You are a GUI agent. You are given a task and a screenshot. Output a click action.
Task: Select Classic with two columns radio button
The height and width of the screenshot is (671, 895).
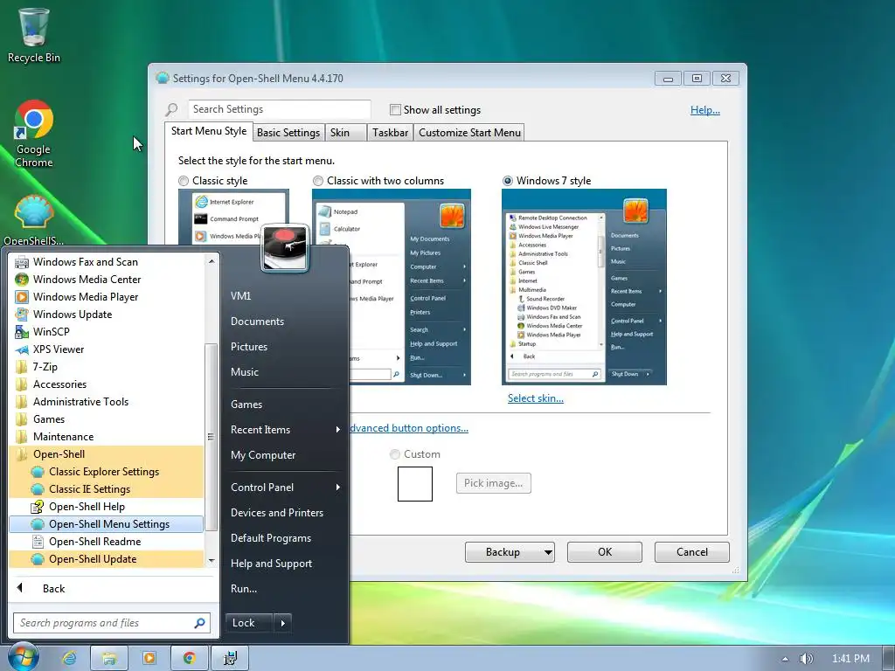318,181
